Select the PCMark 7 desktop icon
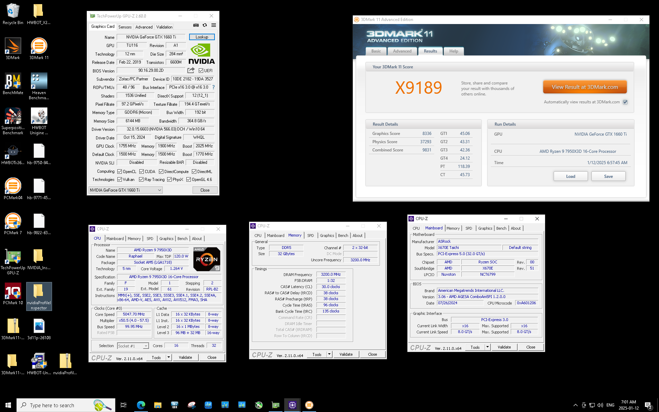Screen dimensions: 659x412 (x=13, y=224)
